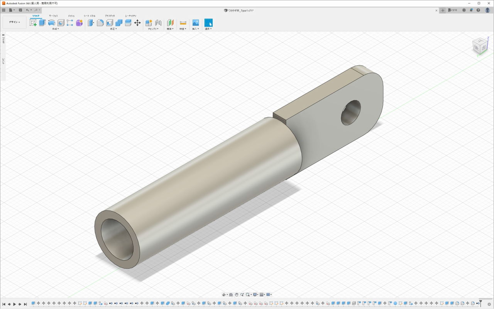The image size is (494, 309).
Task: Open the job status clock icon
Action: pyautogui.click(x=464, y=10)
